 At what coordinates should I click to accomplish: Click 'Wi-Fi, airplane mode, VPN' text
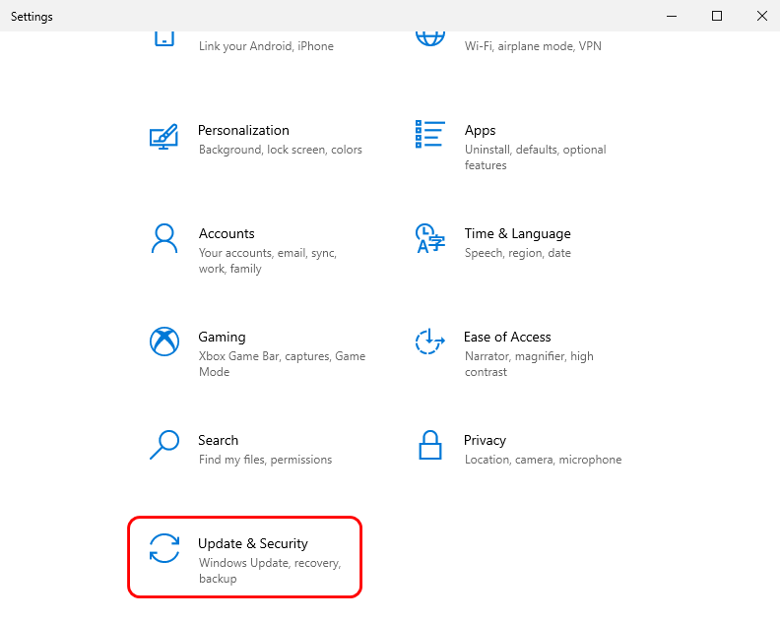coord(533,46)
